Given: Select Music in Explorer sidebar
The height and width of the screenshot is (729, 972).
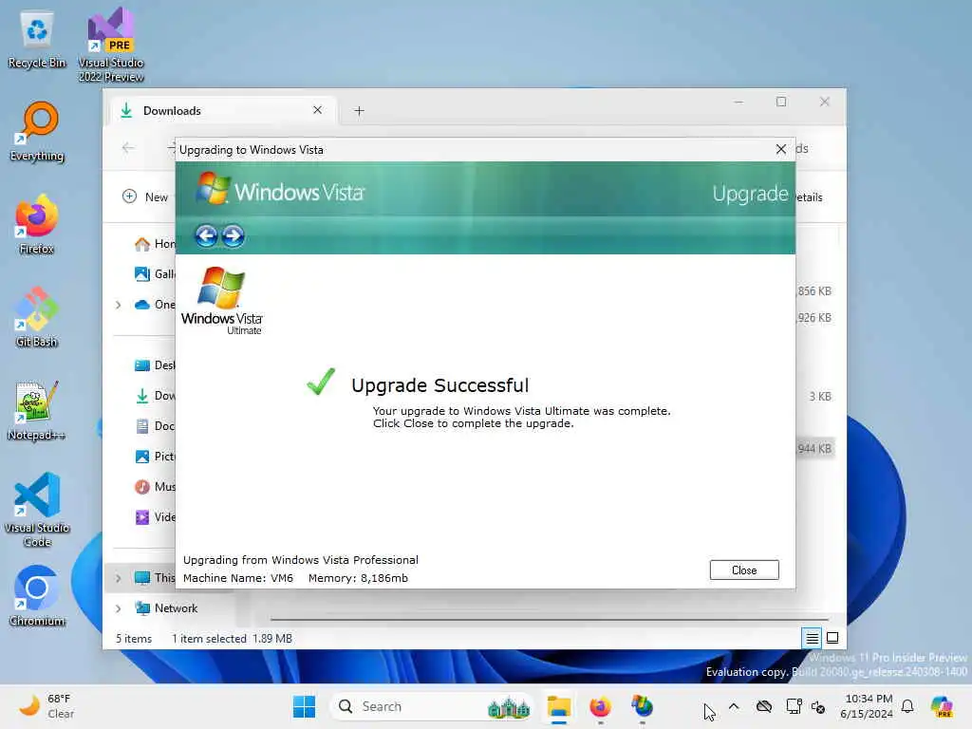Looking at the screenshot, I should (x=155, y=487).
